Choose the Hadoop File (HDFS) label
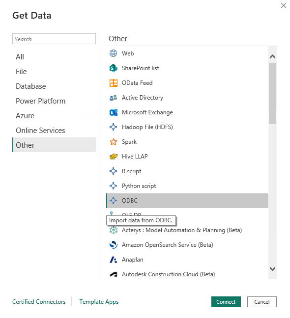The width and height of the screenshot is (290, 318). click(147, 127)
